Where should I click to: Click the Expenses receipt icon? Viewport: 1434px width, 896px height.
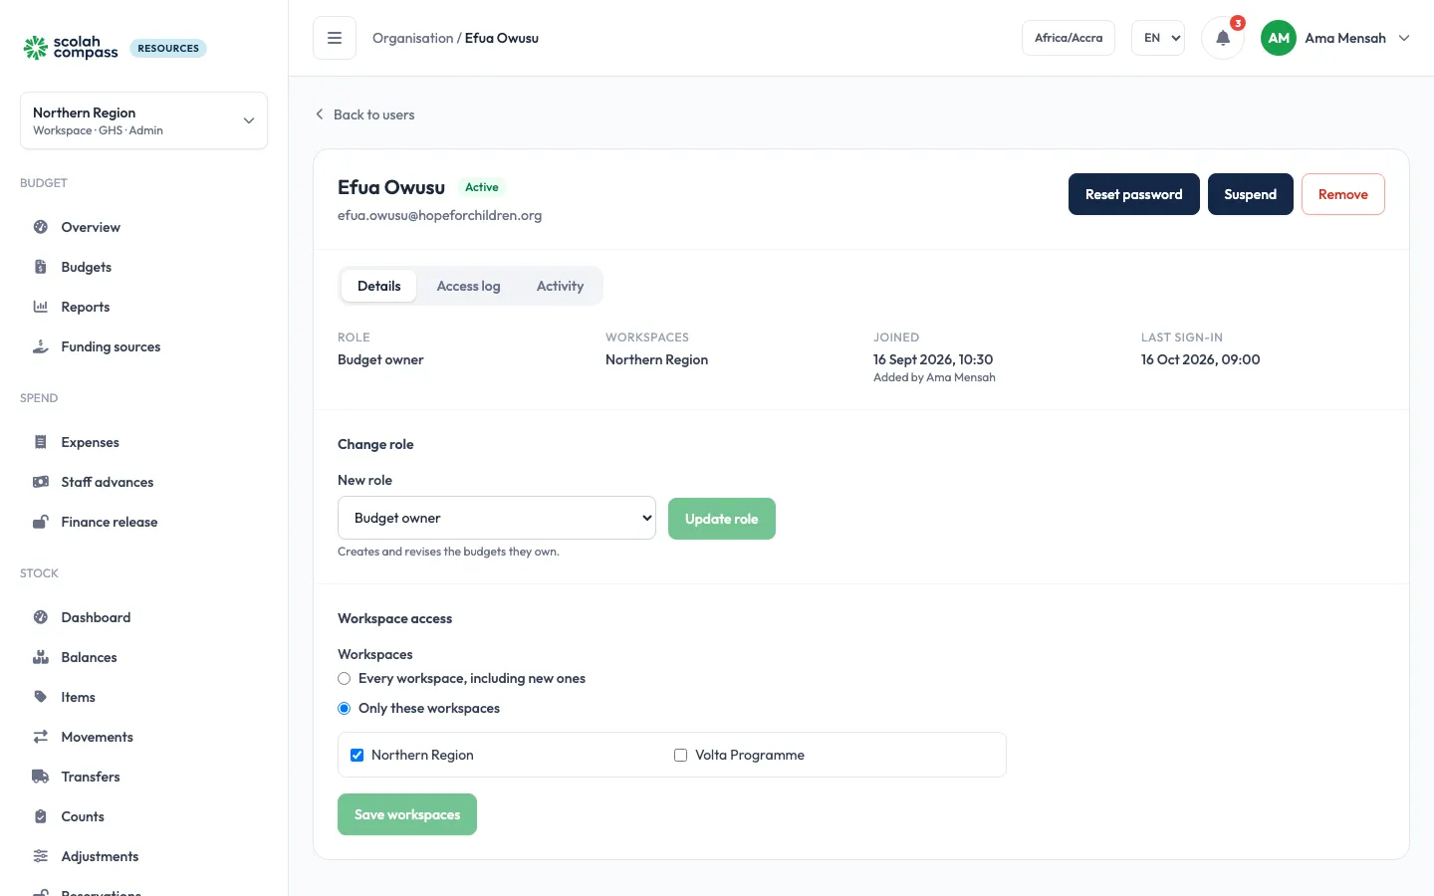pyautogui.click(x=41, y=442)
